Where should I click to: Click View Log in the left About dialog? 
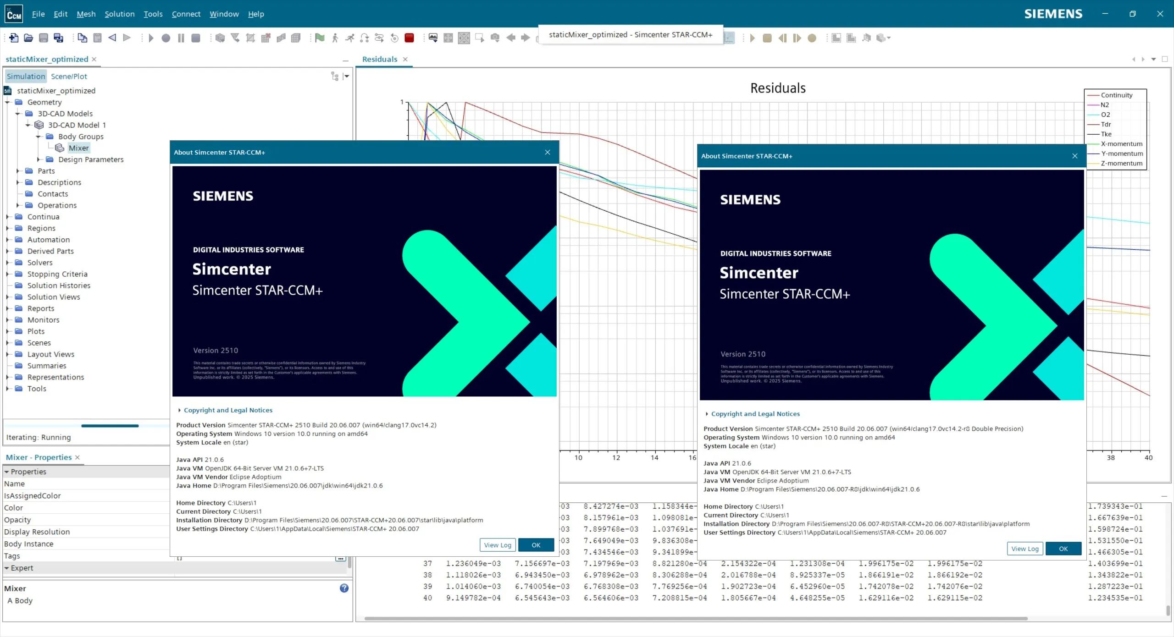pos(498,545)
